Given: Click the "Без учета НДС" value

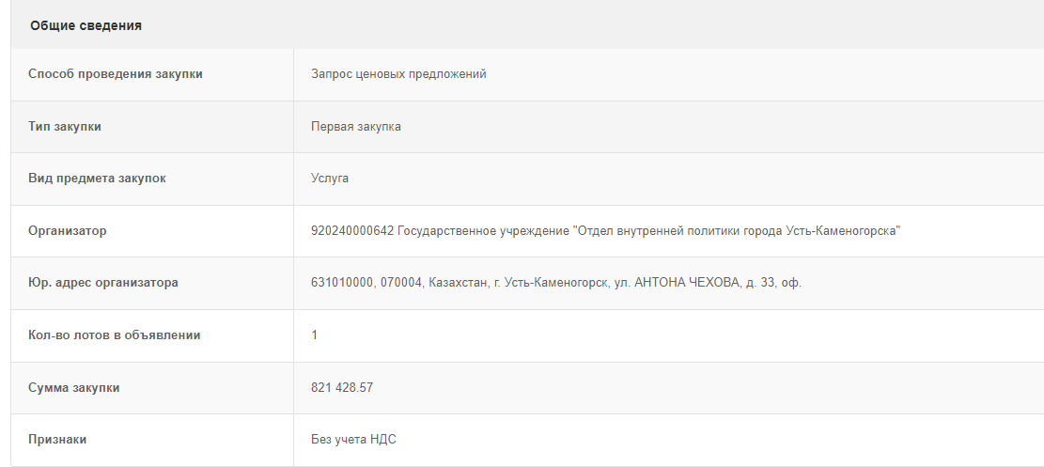Looking at the screenshot, I should 353,440.
